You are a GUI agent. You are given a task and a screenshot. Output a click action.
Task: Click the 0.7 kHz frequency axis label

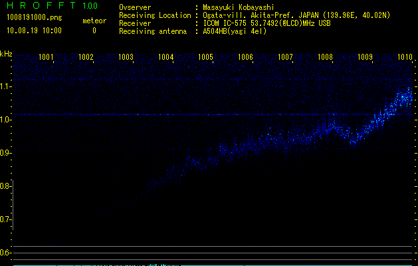pos(5,219)
